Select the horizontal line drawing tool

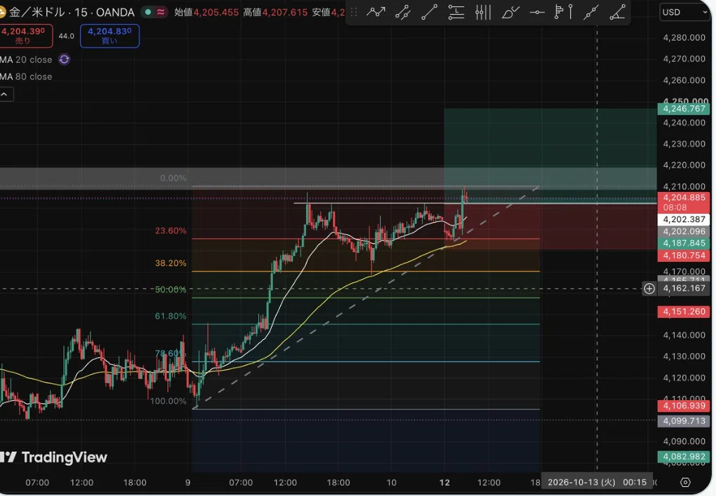(x=537, y=13)
